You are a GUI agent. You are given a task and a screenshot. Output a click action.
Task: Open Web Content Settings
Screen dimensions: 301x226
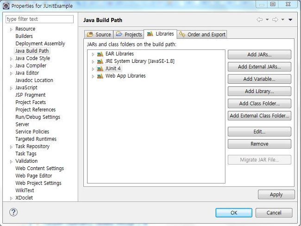point(39,168)
